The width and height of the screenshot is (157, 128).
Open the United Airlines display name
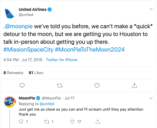[x=33, y=9]
